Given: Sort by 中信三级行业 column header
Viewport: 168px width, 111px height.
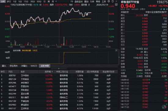Looking at the screenshot, I should (62, 72).
